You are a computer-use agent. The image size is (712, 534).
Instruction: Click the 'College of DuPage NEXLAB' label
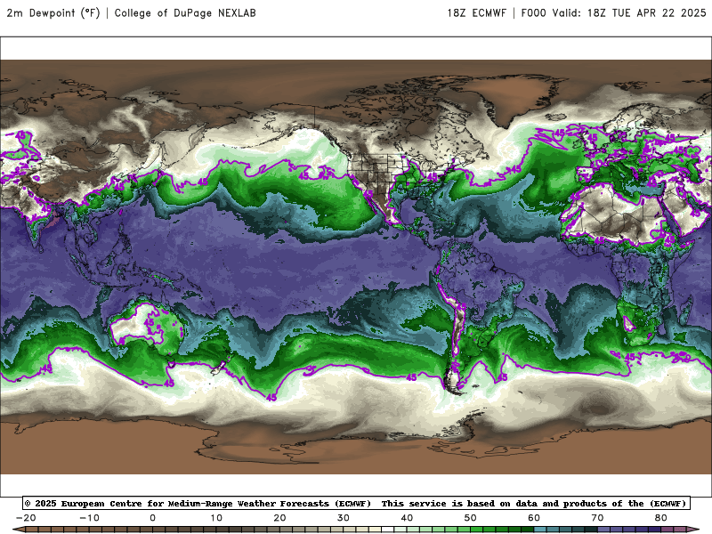[185, 12]
